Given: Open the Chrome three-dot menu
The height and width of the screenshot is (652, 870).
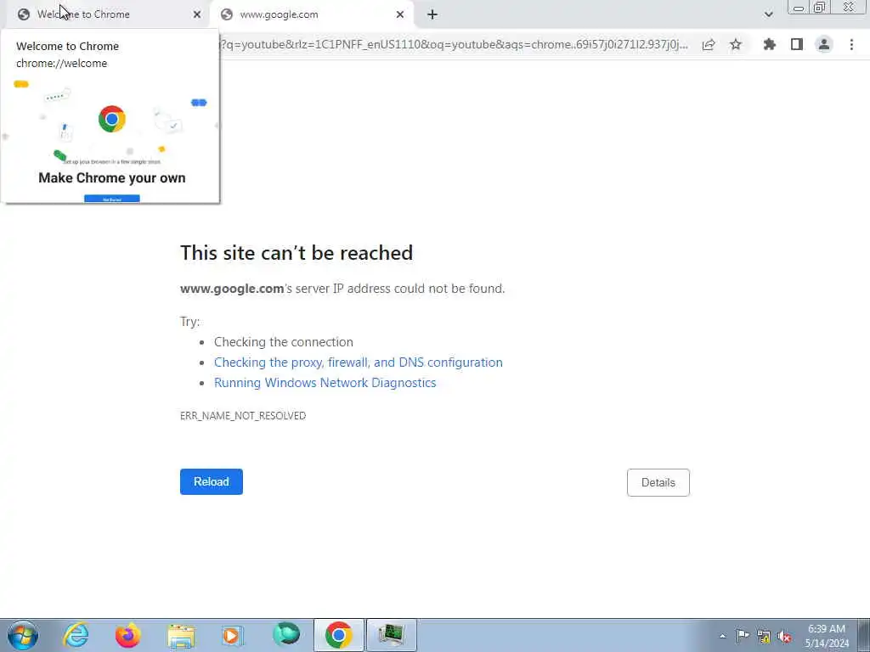Looking at the screenshot, I should [851, 44].
